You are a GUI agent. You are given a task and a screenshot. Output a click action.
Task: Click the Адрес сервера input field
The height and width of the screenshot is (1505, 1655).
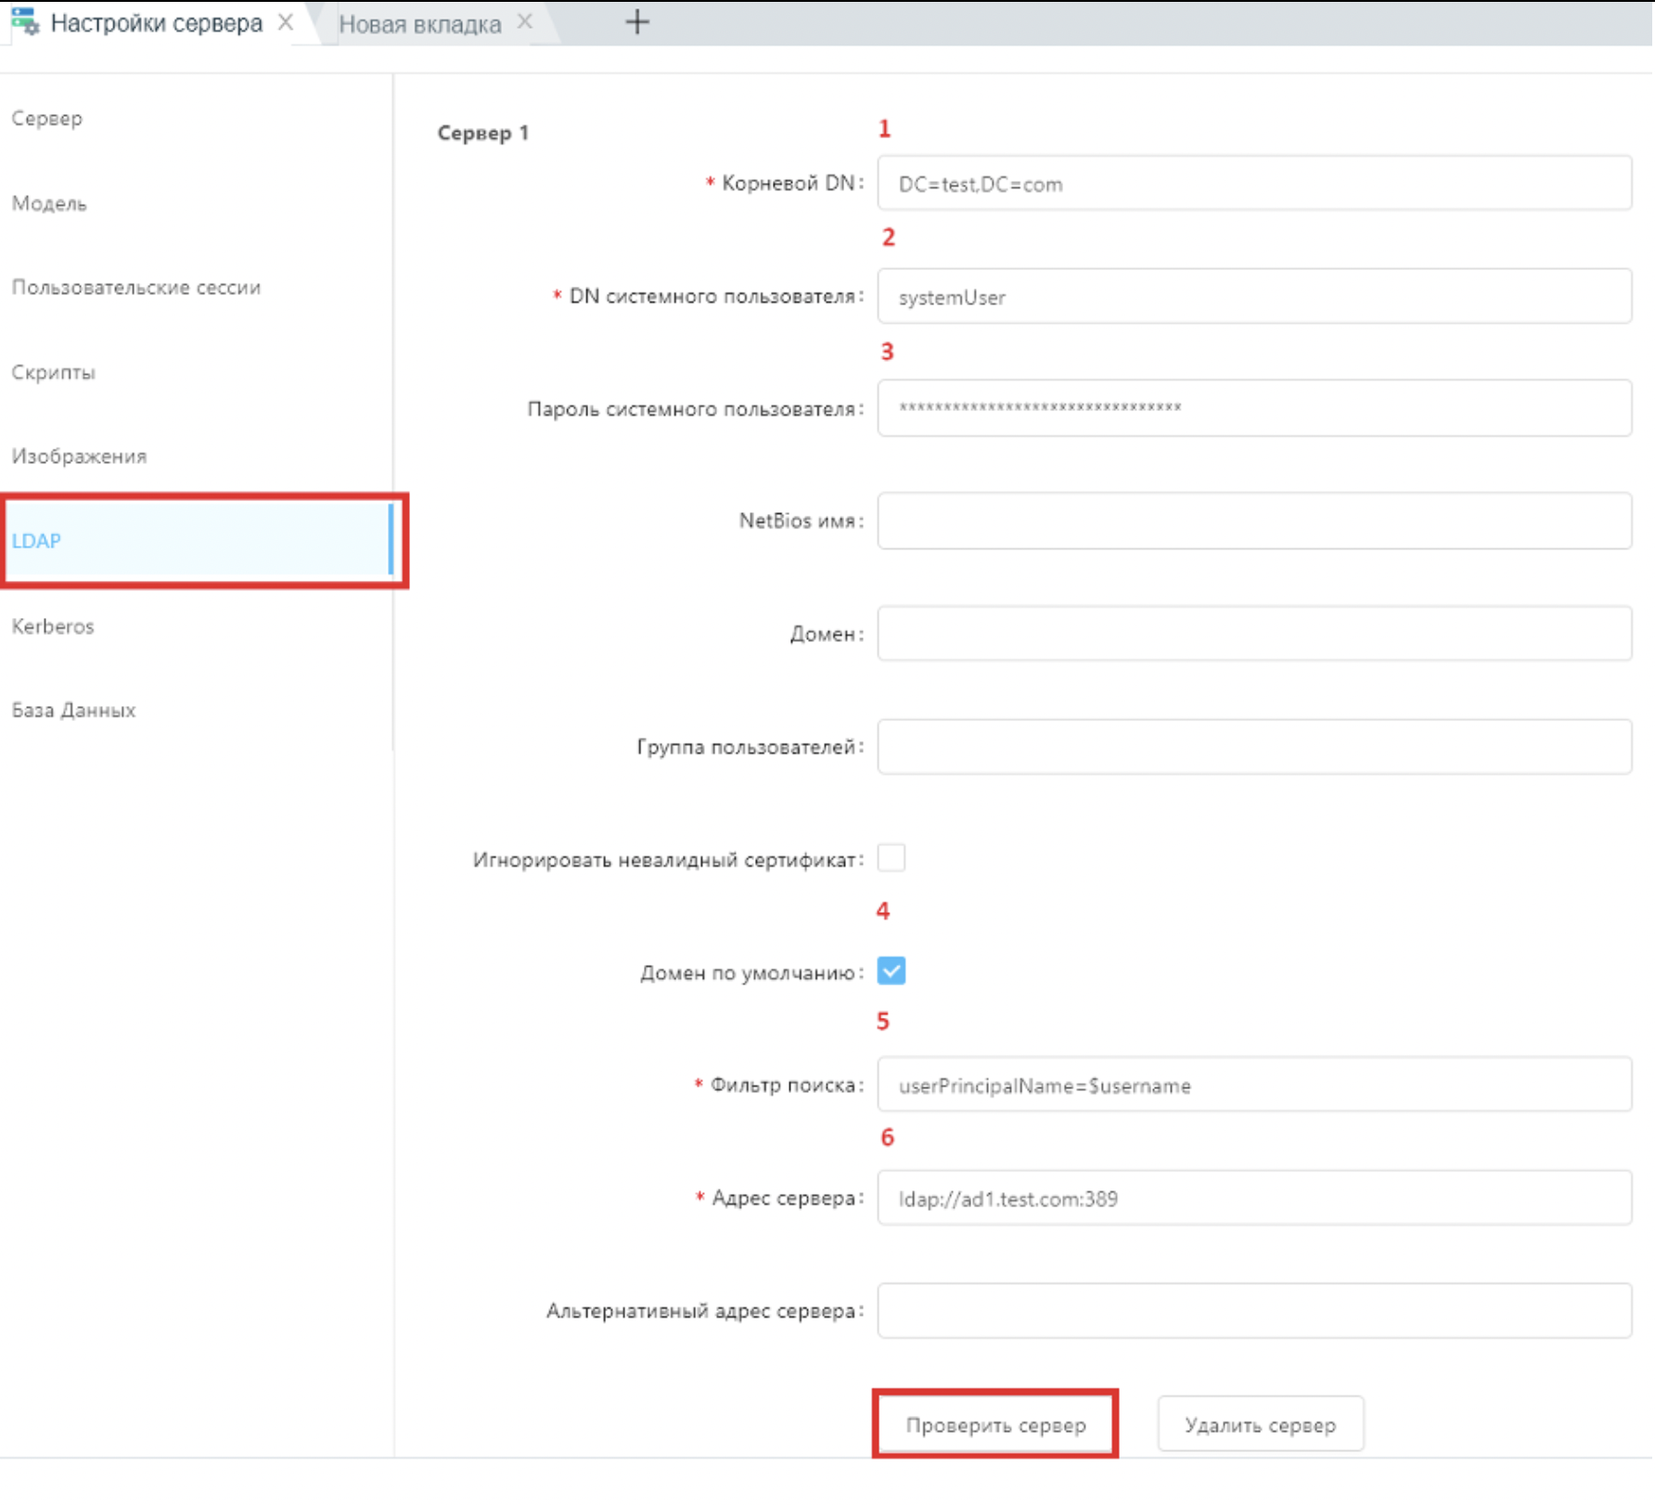[1253, 1198]
